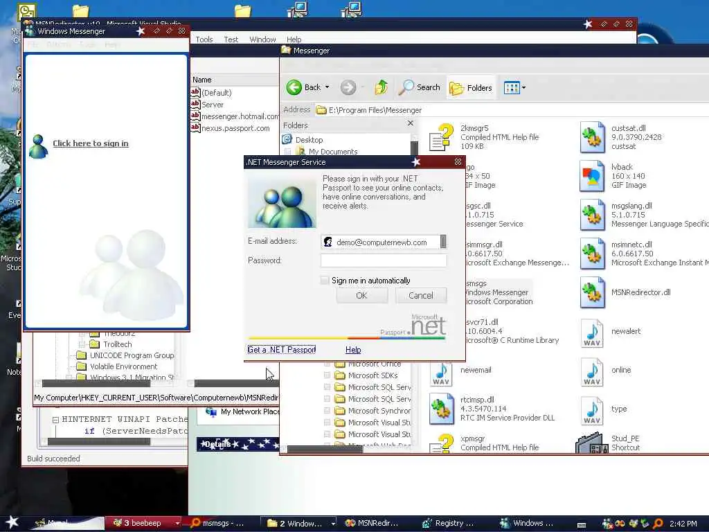Open the Help link in sign-in dialog
This screenshot has width=709, height=532.
pos(353,350)
